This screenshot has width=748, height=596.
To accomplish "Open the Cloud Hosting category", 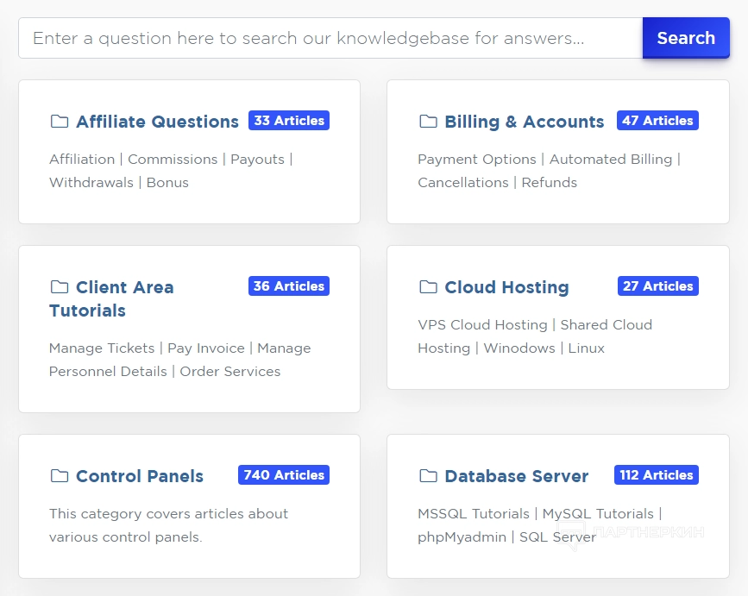I will (506, 287).
